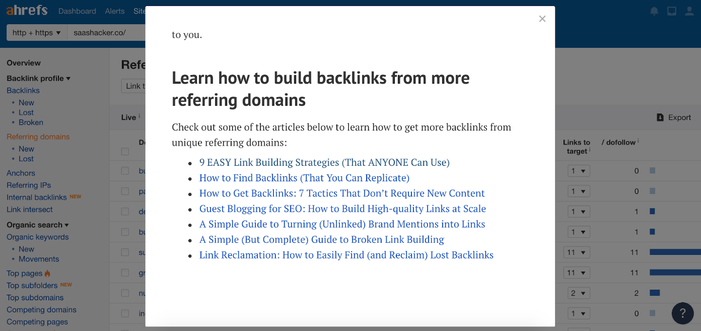
Task: Open Backlinks in the sidebar
Action: [23, 91]
